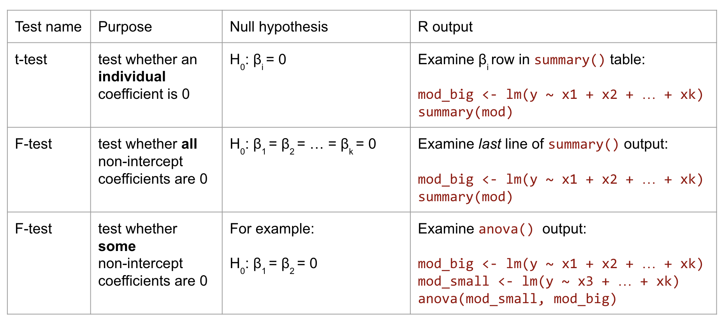Click the "R output" column header
The height and width of the screenshot is (323, 728).
coord(445,27)
